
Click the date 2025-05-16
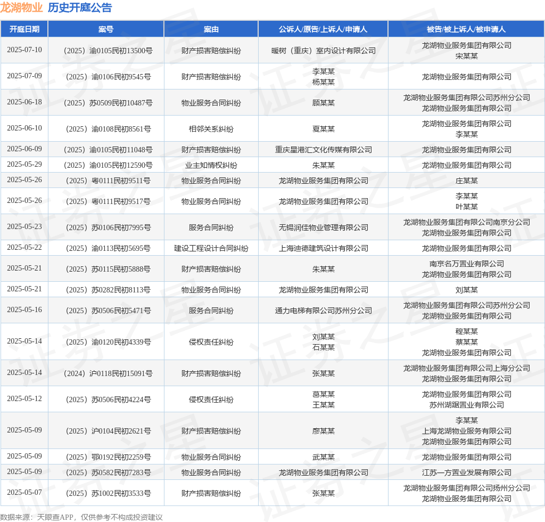[24, 310]
